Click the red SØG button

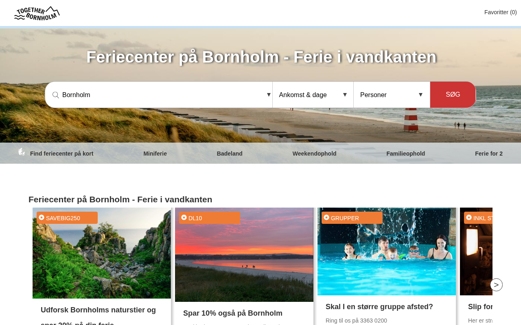point(453,95)
